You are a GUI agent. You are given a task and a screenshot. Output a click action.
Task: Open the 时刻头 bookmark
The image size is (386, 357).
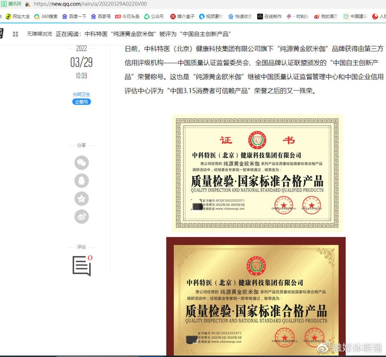[298, 17]
